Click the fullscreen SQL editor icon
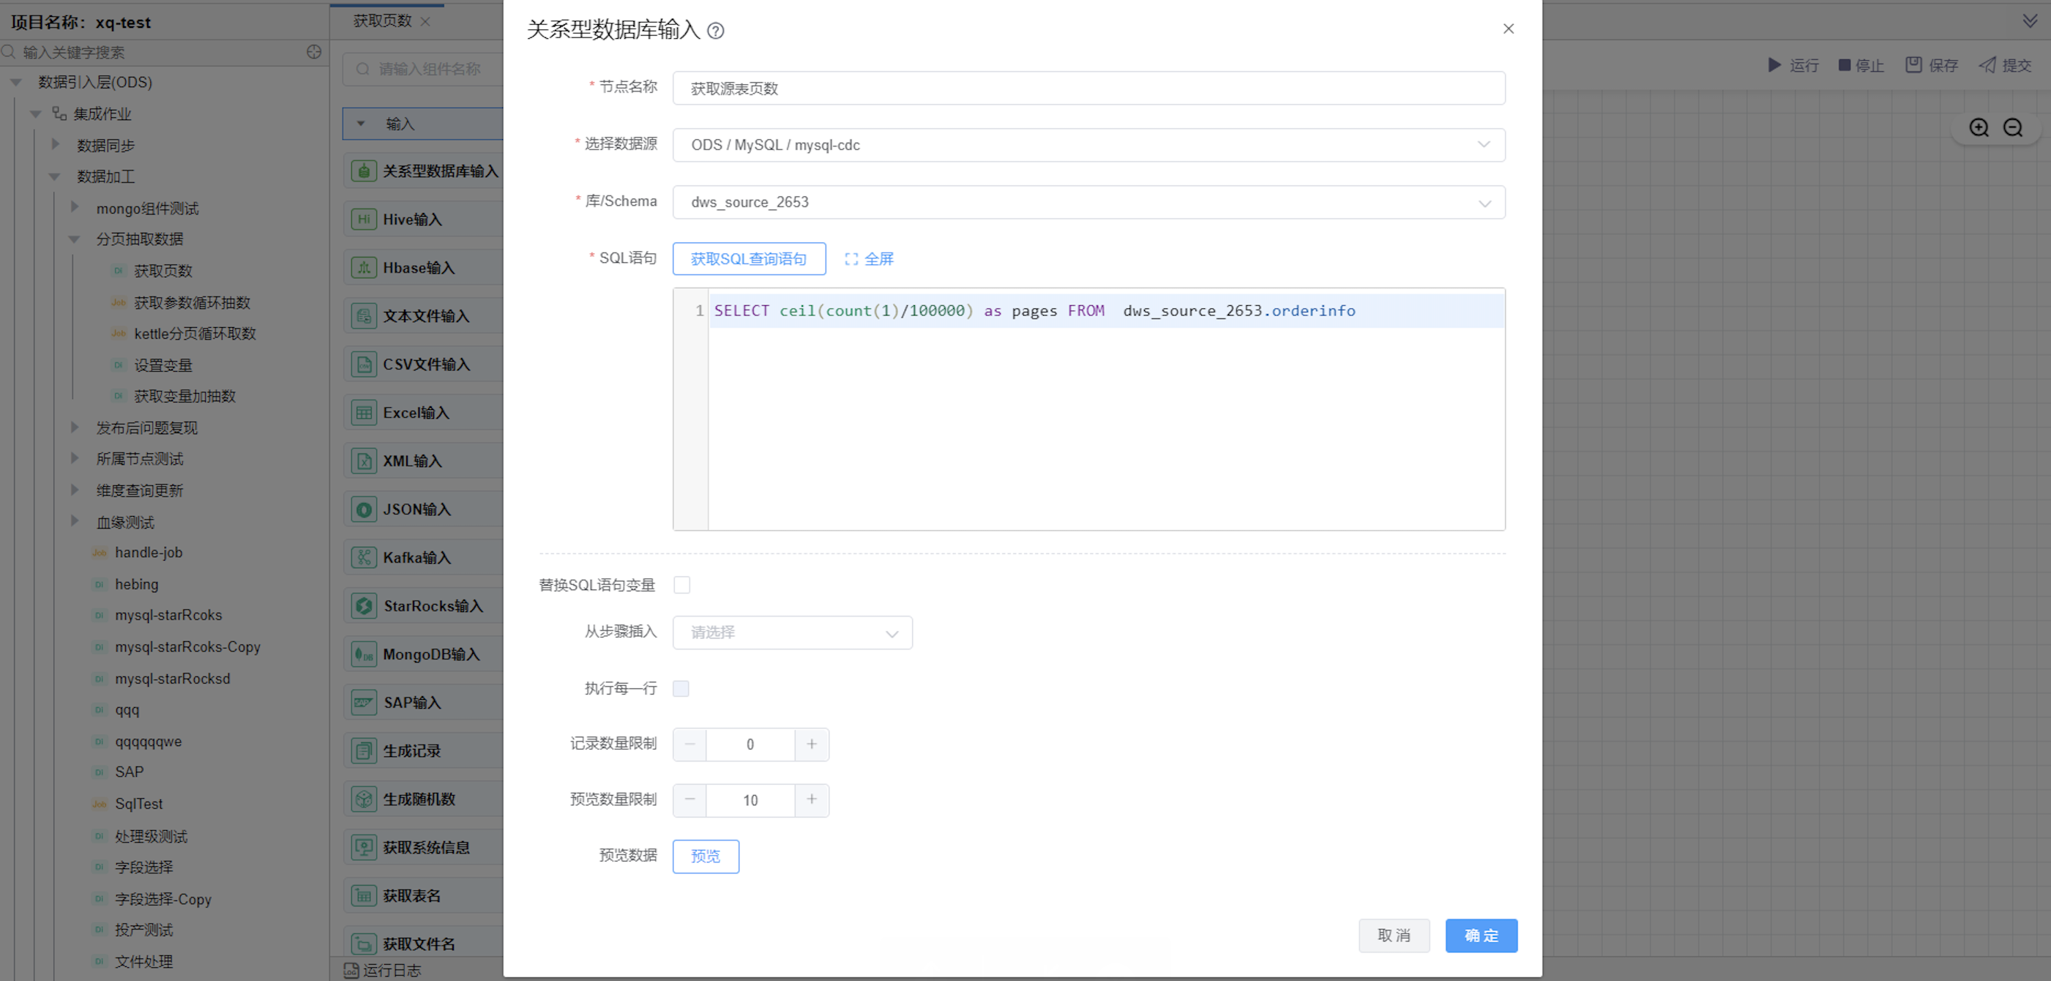This screenshot has height=981, width=2051. (x=851, y=258)
